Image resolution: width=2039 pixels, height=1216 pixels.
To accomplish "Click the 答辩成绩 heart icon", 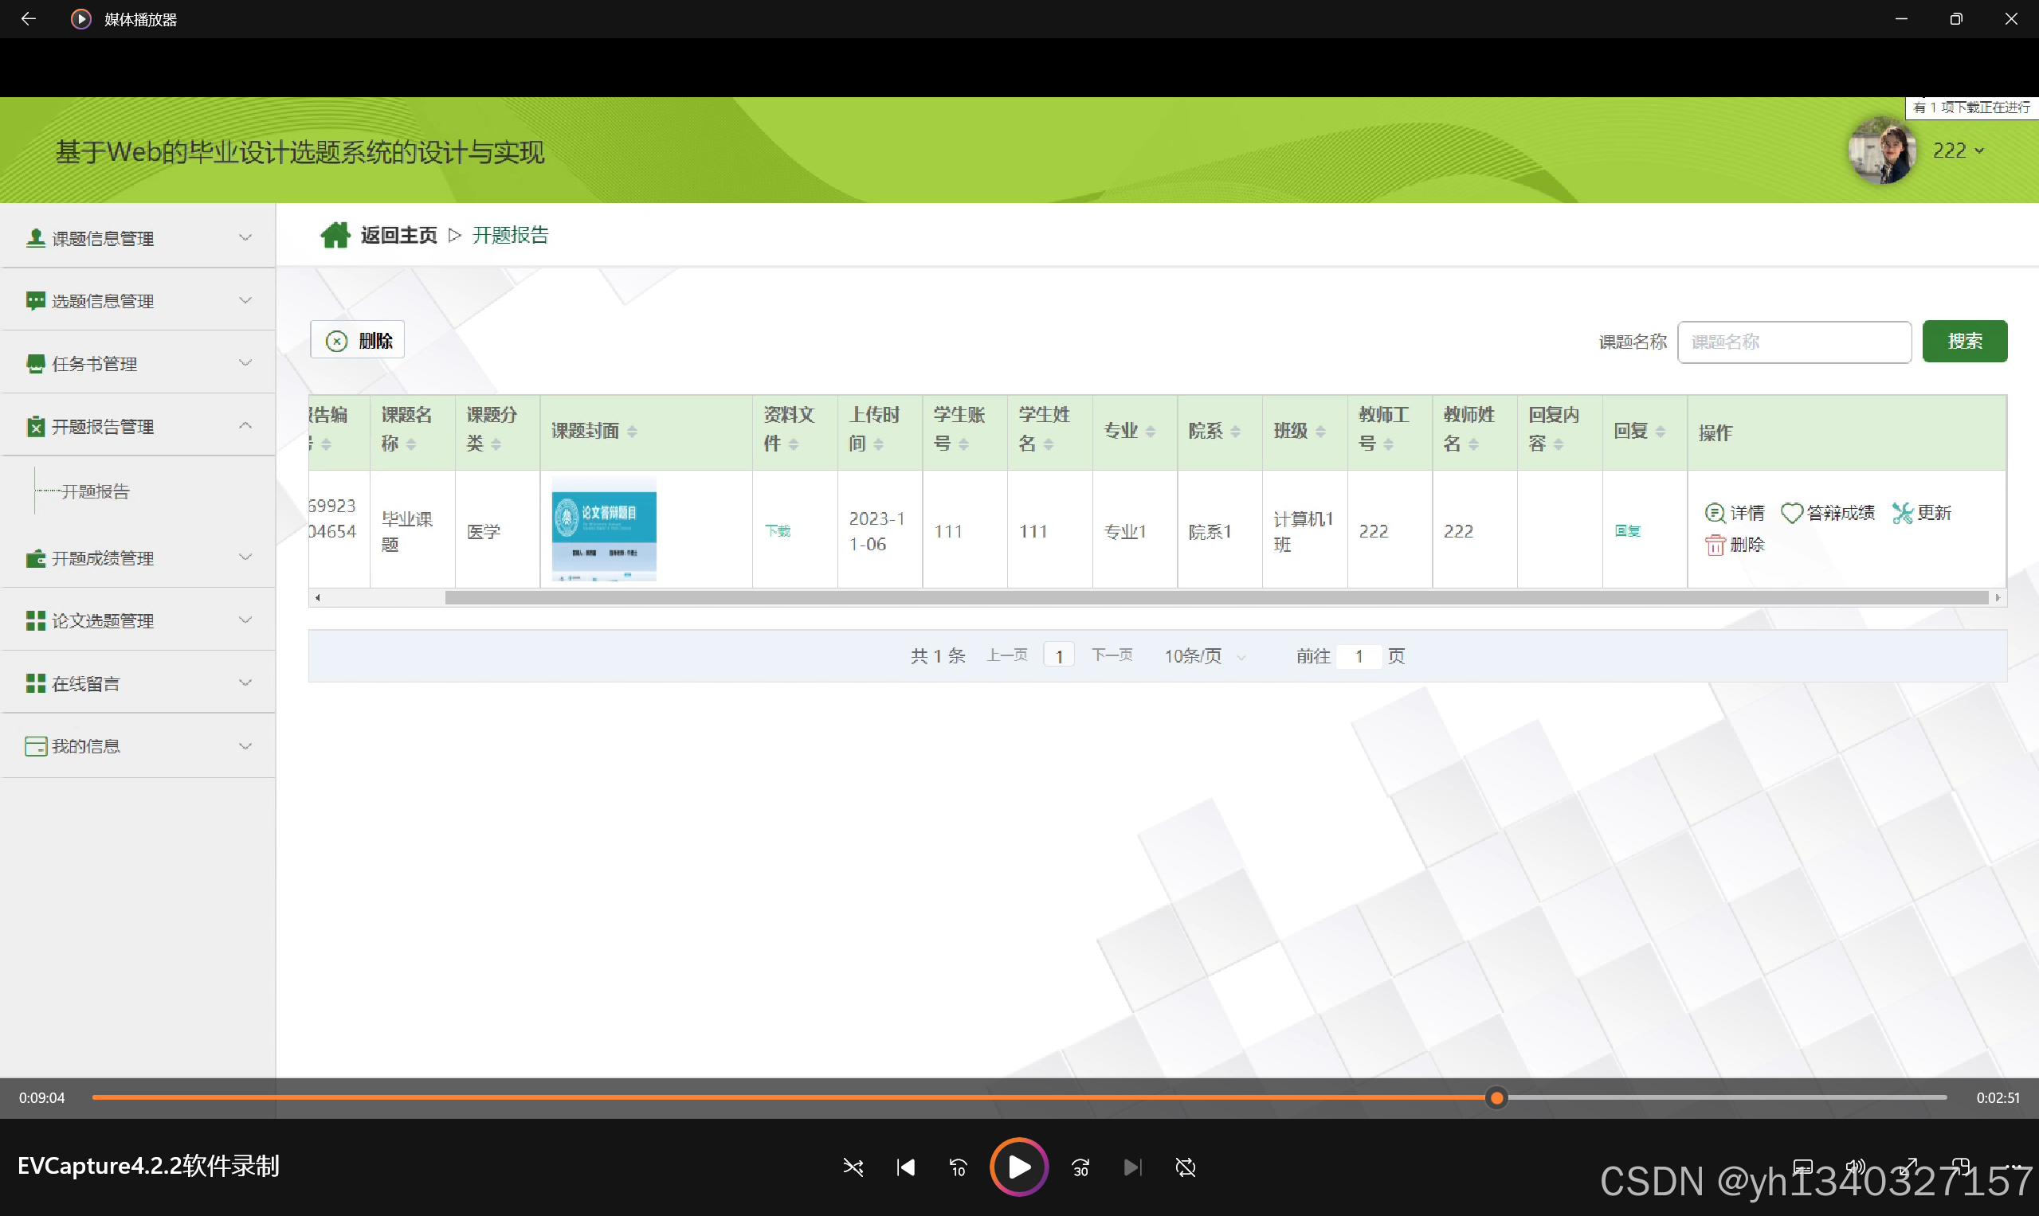I will click(1791, 513).
